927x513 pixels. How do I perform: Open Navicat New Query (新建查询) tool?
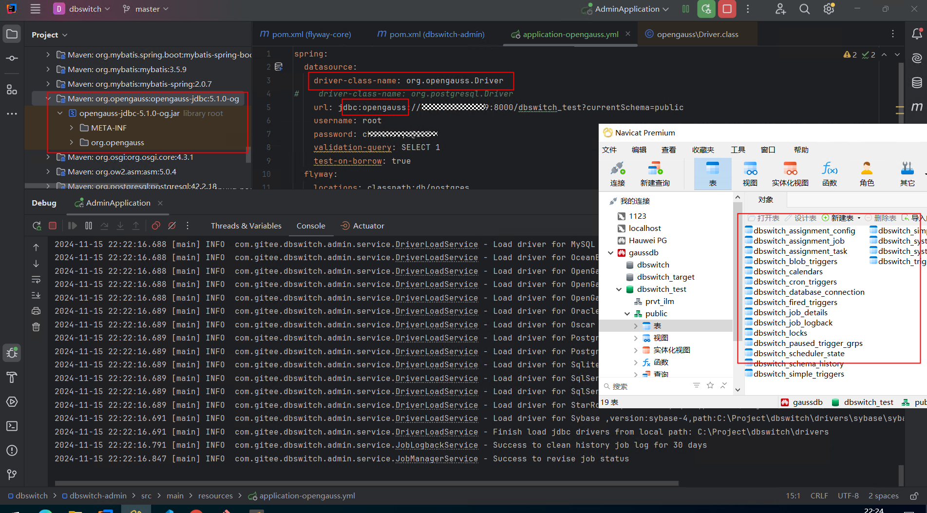pyautogui.click(x=655, y=174)
